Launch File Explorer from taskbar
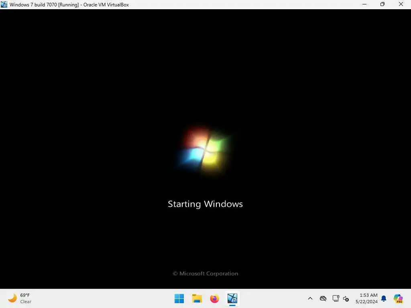This screenshot has width=411, height=308. click(x=197, y=298)
